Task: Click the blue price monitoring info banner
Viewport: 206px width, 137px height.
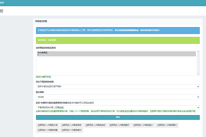Action: point(118,30)
